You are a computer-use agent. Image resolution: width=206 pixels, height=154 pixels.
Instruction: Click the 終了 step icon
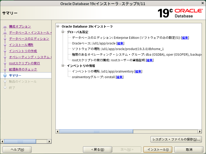[5, 87]
